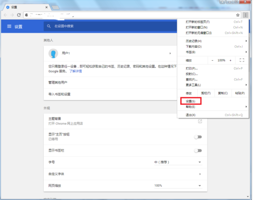Open the 网页缩放 page zoom dropdown

[x=178, y=186]
